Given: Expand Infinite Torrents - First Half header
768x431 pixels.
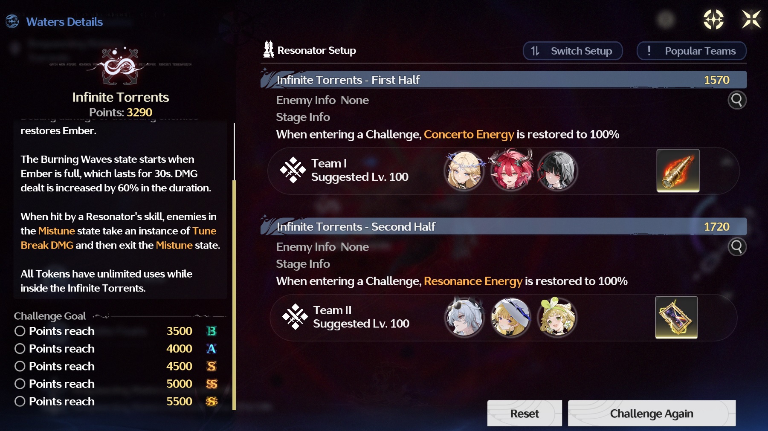Looking at the screenshot, I should (504, 80).
